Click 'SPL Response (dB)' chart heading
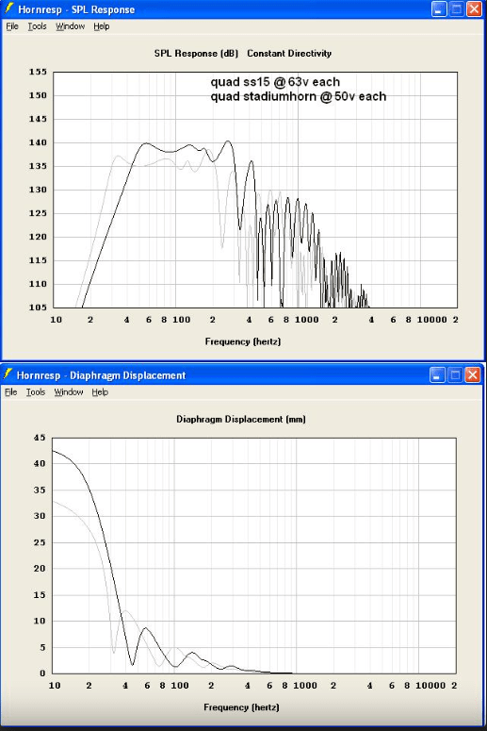The image size is (487, 731). pyautogui.click(x=196, y=53)
